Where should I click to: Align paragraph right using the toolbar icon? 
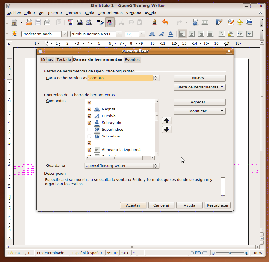point(201,34)
